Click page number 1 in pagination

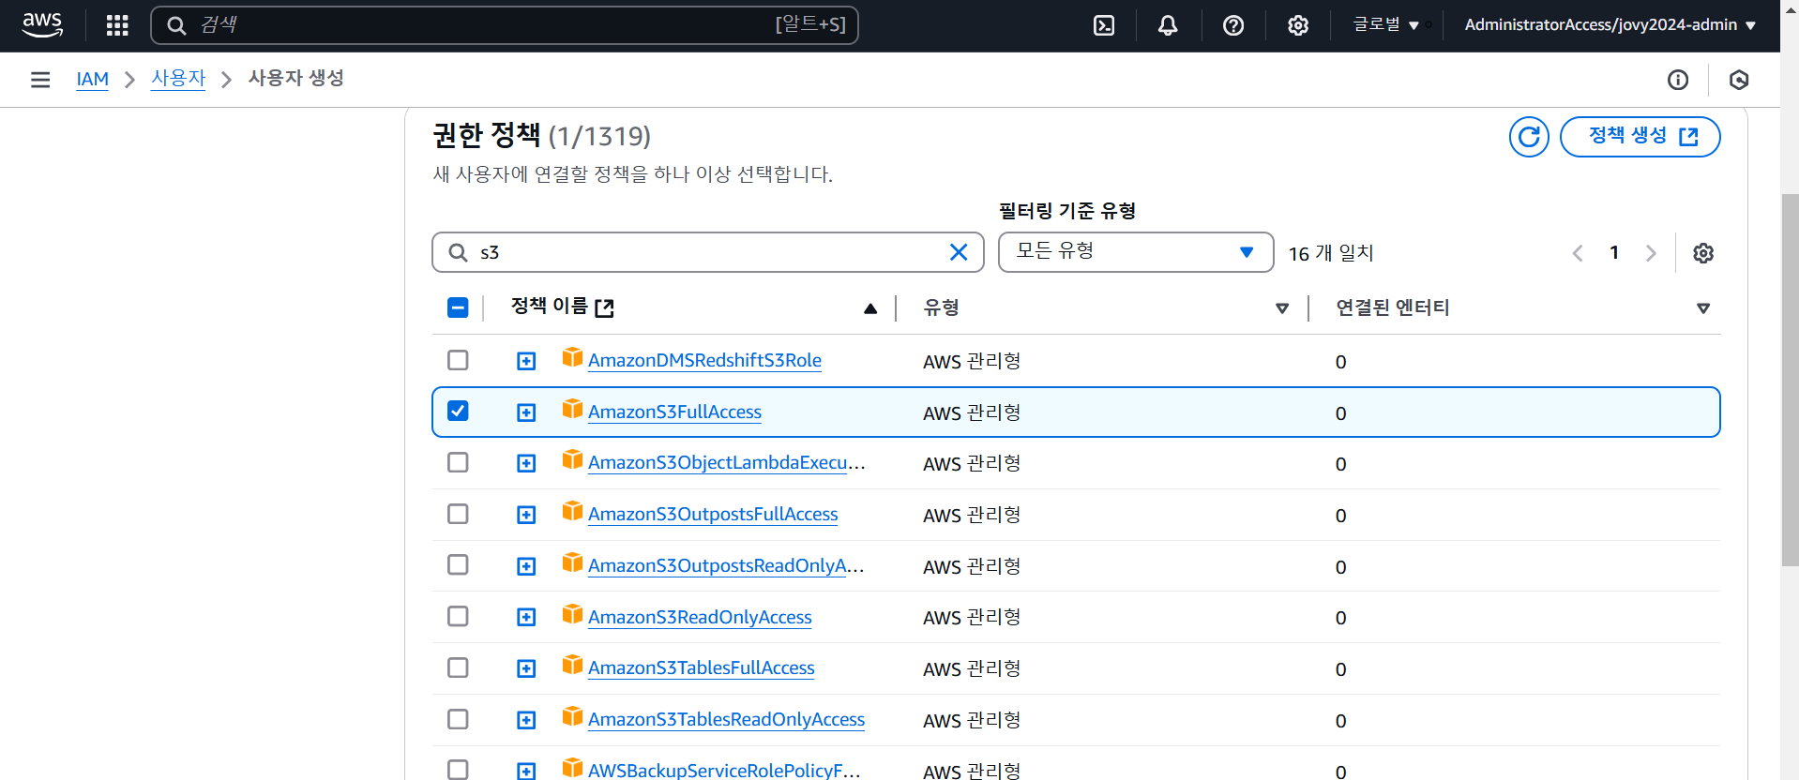1614,252
